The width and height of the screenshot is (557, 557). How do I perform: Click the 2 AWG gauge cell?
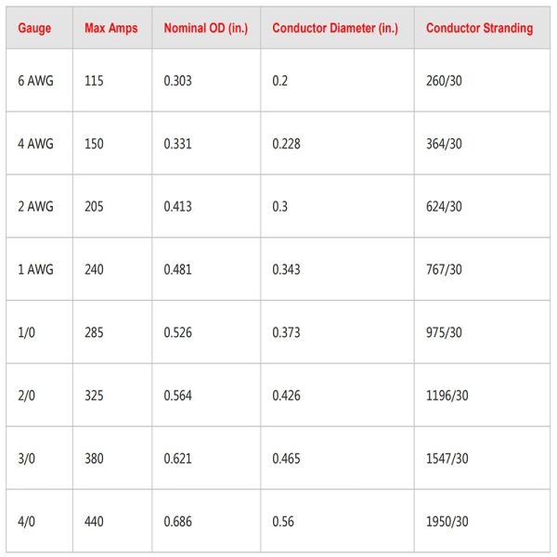point(35,206)
